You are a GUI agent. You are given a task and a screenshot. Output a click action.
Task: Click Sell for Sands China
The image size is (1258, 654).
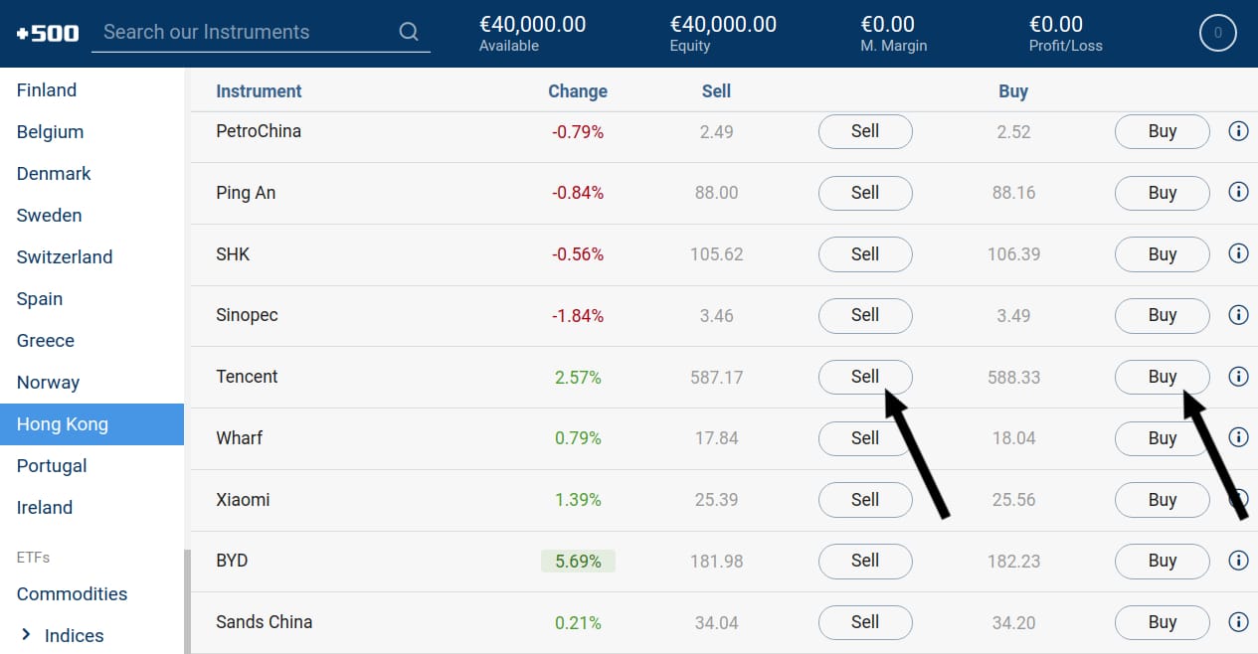pos(865,622)
